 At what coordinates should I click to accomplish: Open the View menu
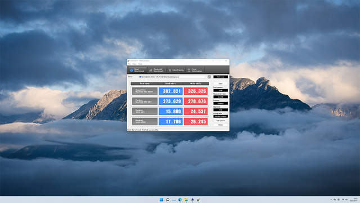[x=134, y=64]
